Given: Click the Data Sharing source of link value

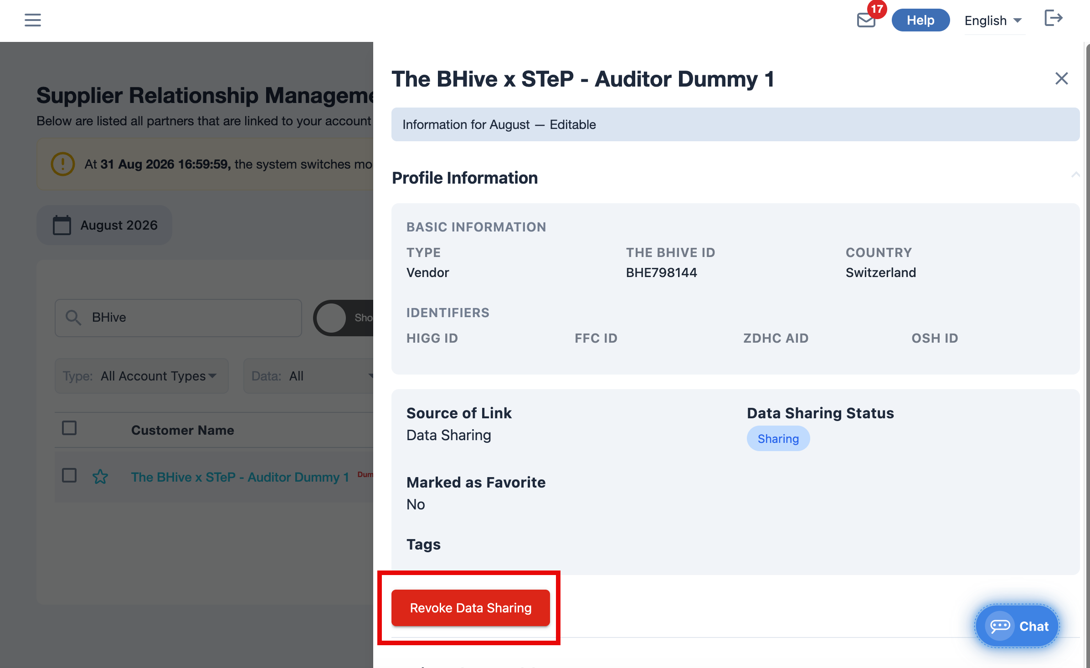Looking at the screenshot, I should click(449, 435).
